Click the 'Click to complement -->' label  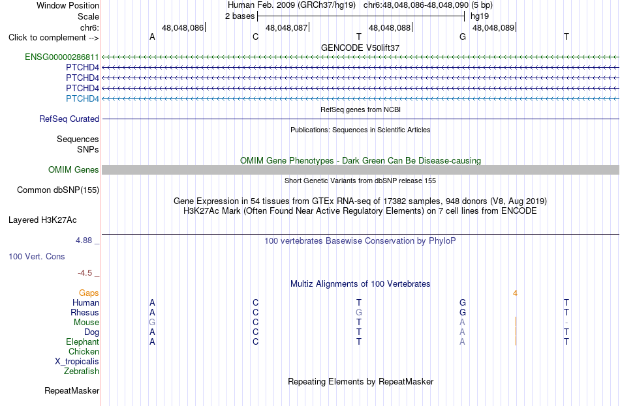point(54,38)
